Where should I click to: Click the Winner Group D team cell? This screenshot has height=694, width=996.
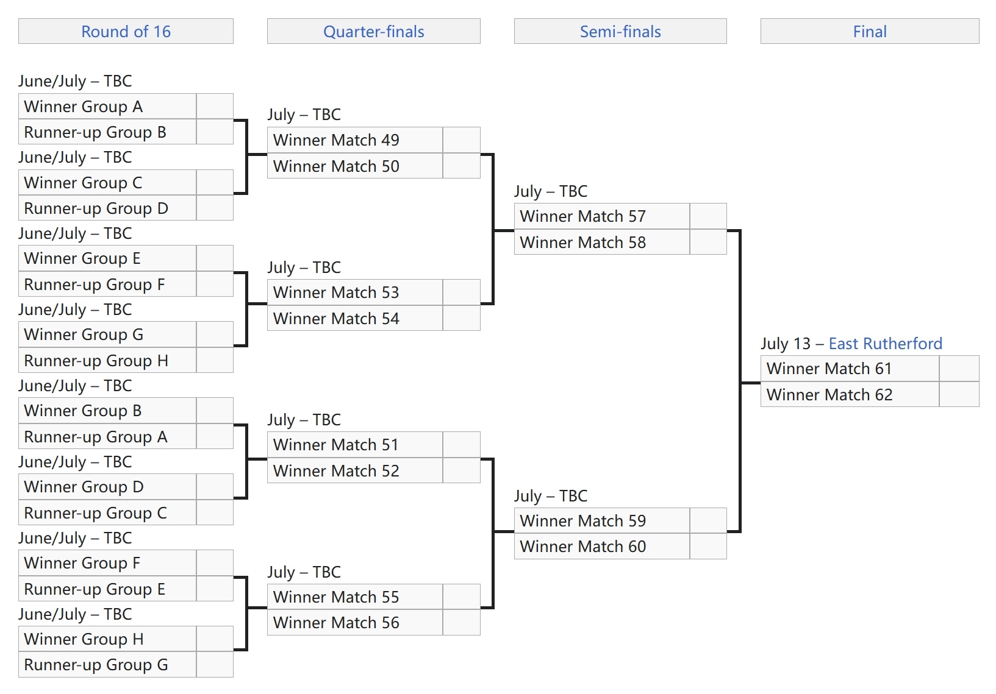click(107, 487)
